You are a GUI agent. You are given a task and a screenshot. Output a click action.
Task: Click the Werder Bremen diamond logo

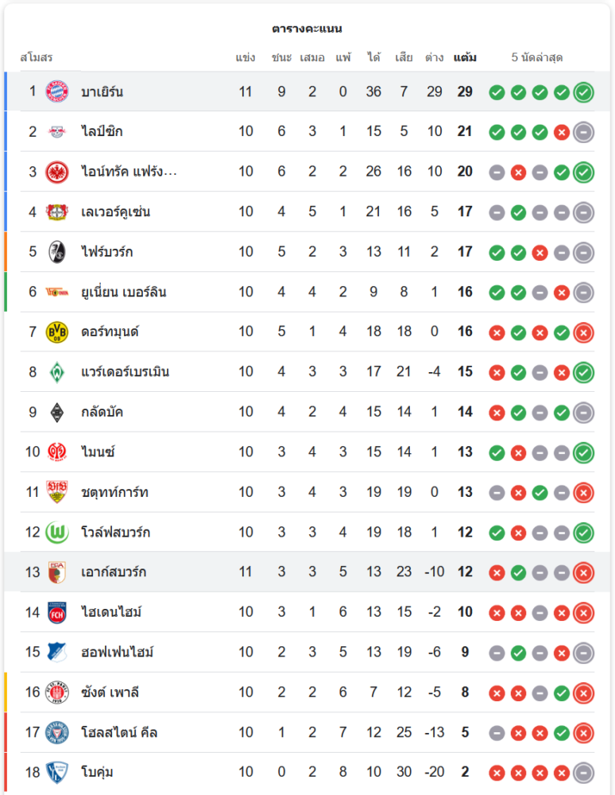click(x=56, y=371)
